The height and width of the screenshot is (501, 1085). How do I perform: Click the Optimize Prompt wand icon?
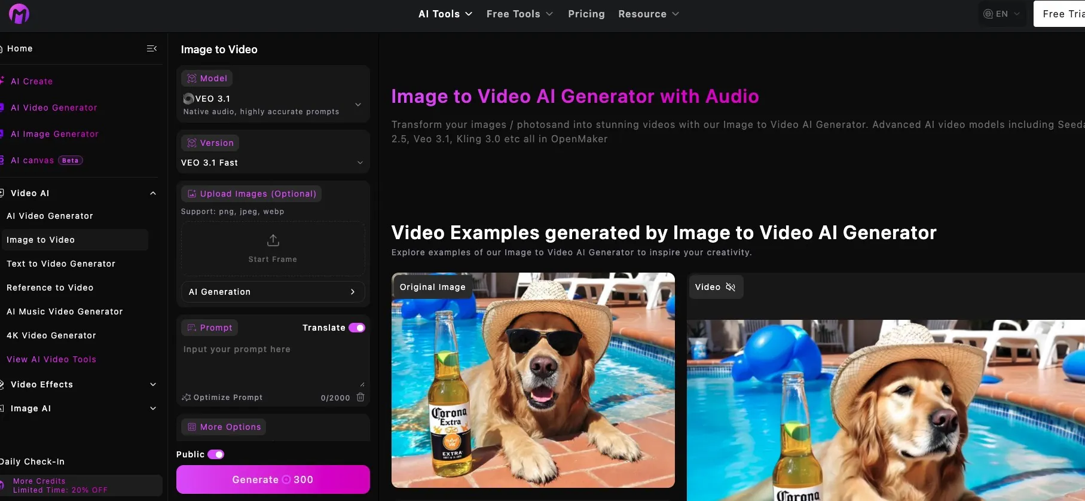(x=186, y=397)
